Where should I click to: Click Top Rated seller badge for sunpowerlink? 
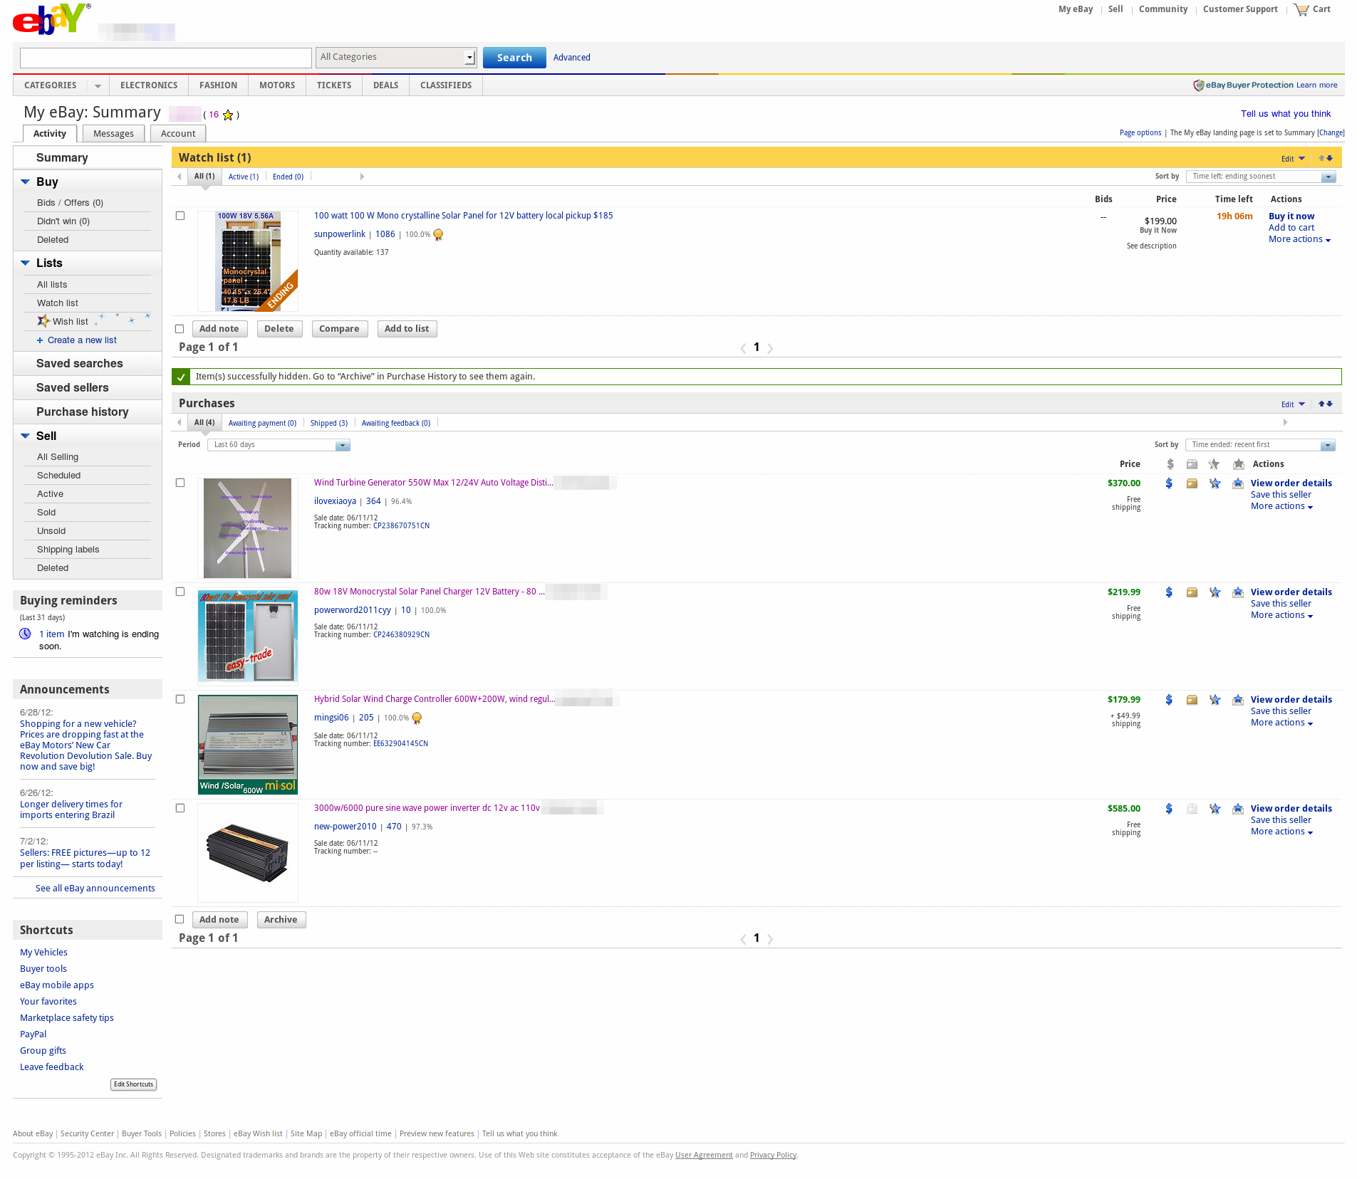click(438, 235)
